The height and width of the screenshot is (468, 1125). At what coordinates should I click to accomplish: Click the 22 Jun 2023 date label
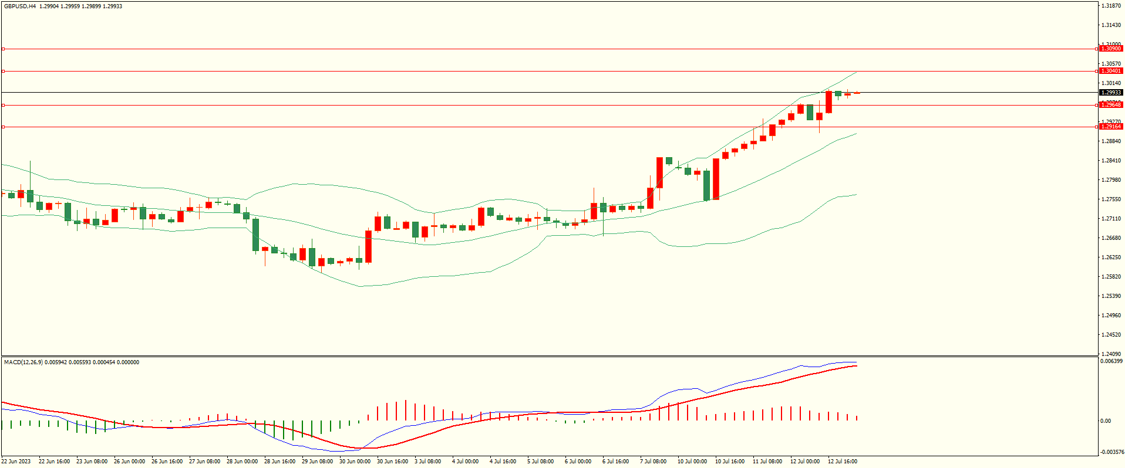point(16,462)
